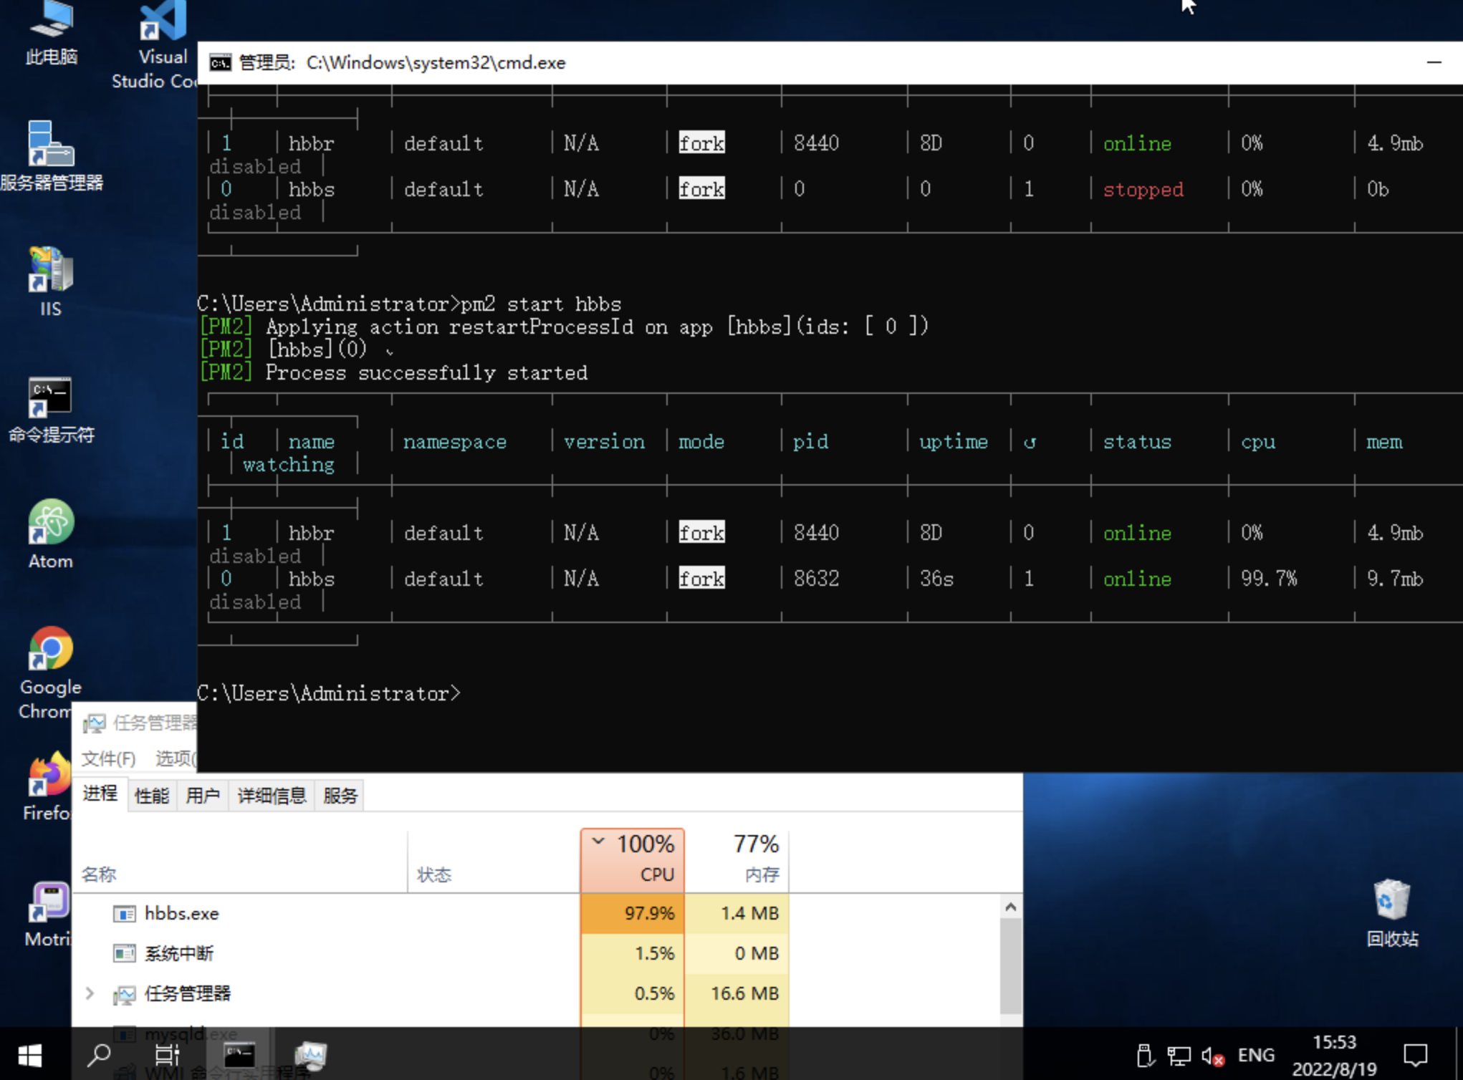
Task: Open the ENG language switcher in tray
Action: click(1256, 1054)
